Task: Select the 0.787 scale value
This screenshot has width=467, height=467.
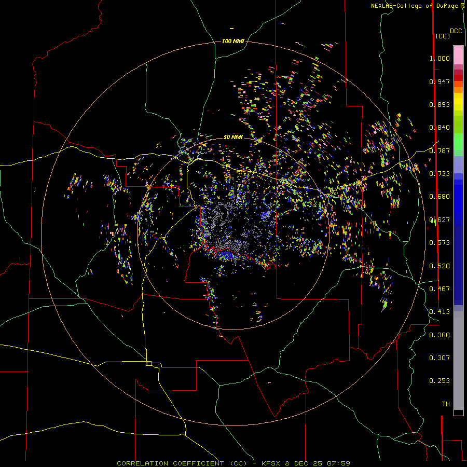Action: click(x=439, y=150)
